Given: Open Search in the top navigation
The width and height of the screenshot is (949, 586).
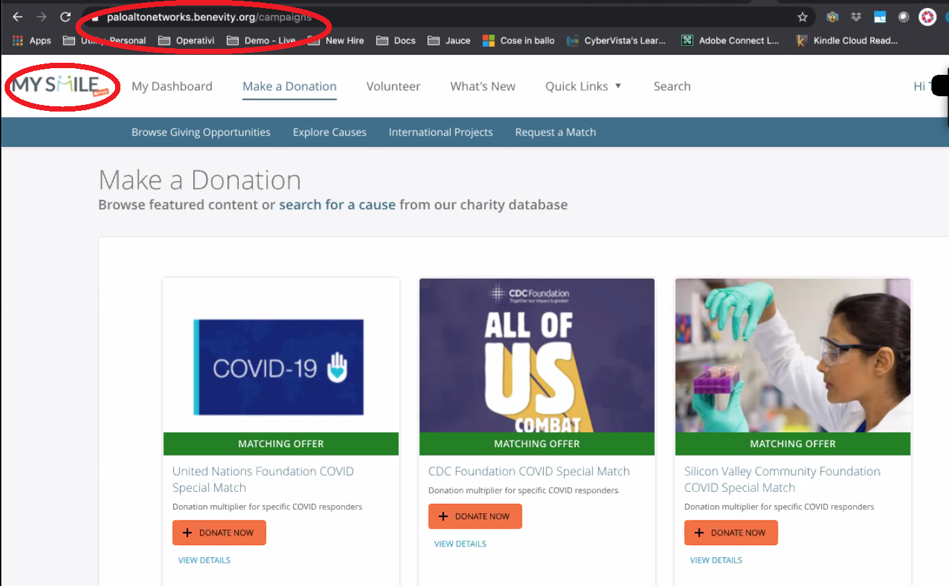Looking at the screenshot, I should click(672, 86).
